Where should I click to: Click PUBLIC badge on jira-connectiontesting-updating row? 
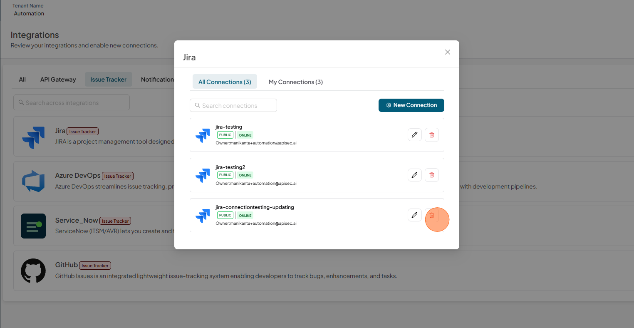coord(225,215)
